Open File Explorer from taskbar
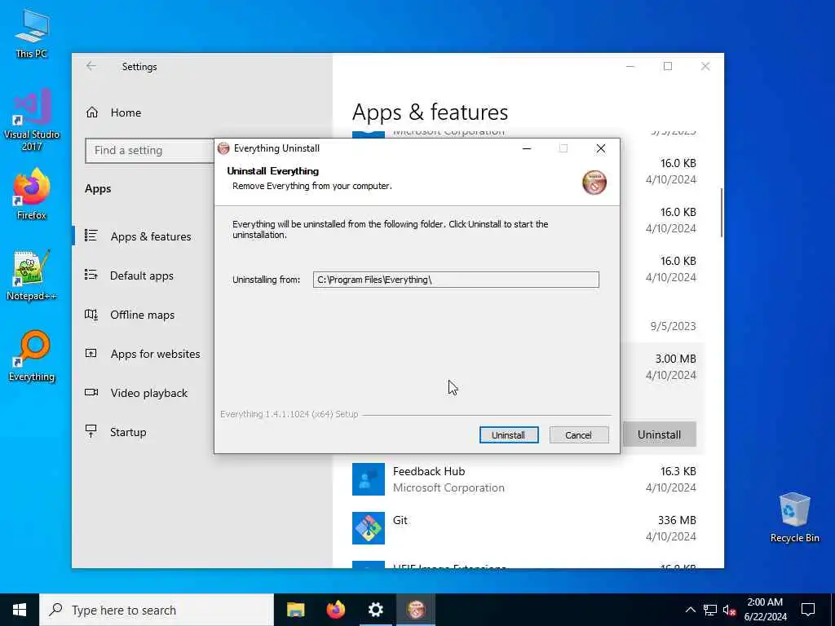835x626 pixels. point(295,610)
